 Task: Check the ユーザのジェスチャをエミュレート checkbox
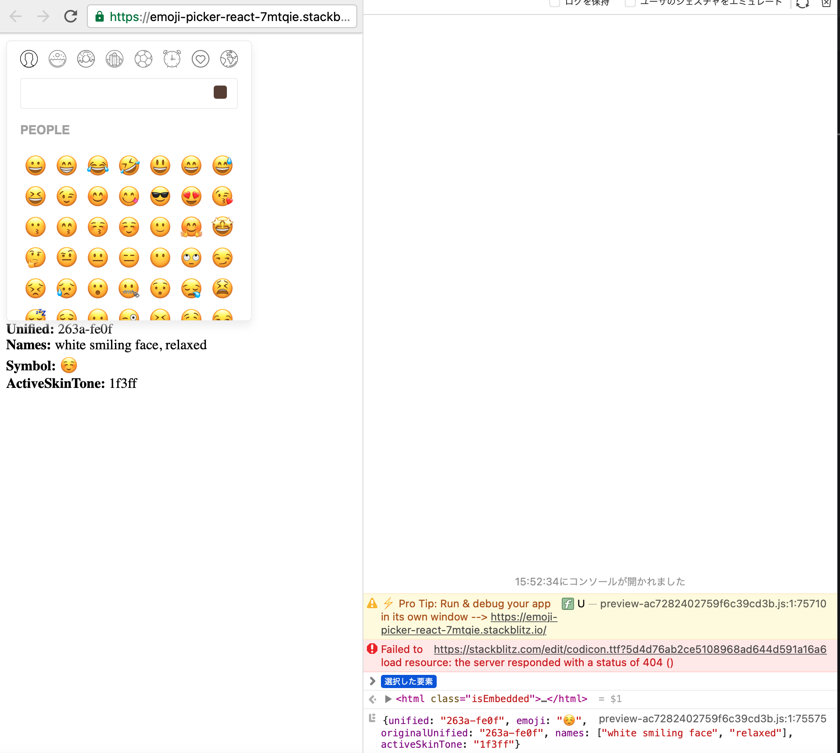coord(630,3)
